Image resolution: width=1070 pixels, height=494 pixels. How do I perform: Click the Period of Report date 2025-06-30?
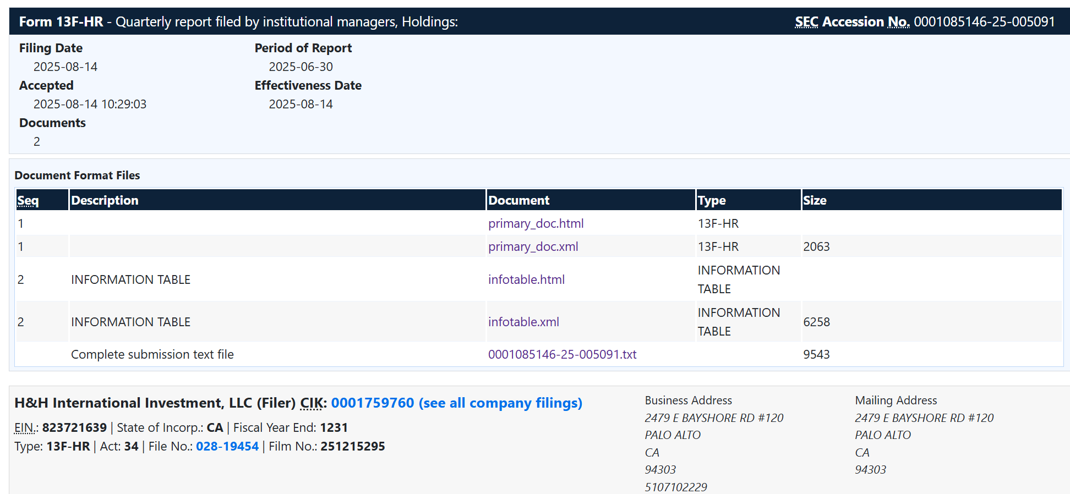(x=301, y=67)
